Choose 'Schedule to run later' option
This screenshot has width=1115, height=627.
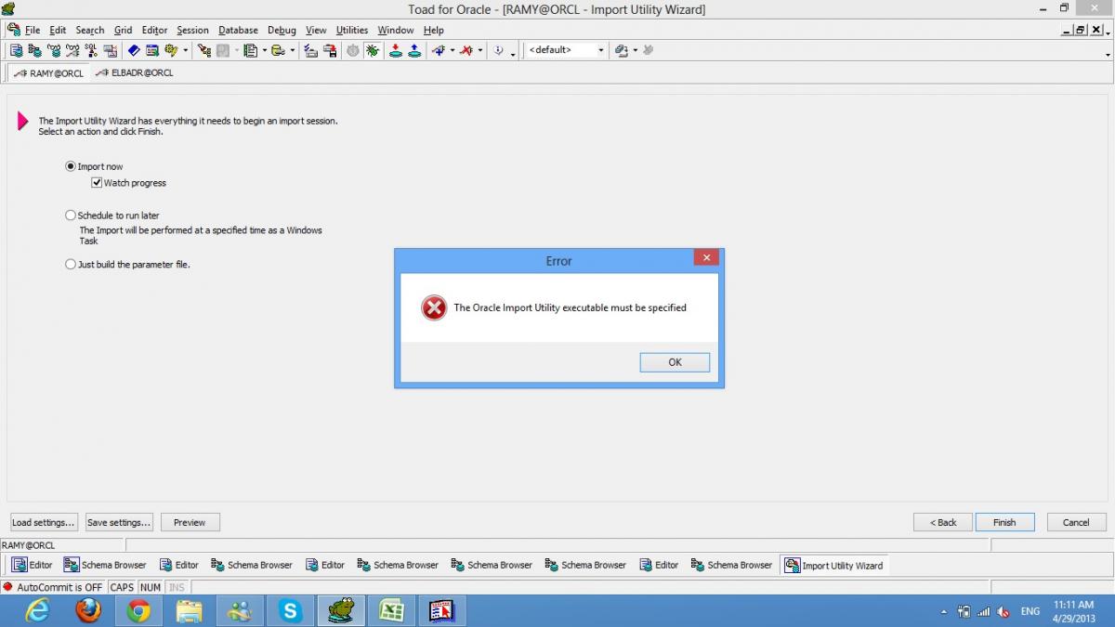point(71,216)
